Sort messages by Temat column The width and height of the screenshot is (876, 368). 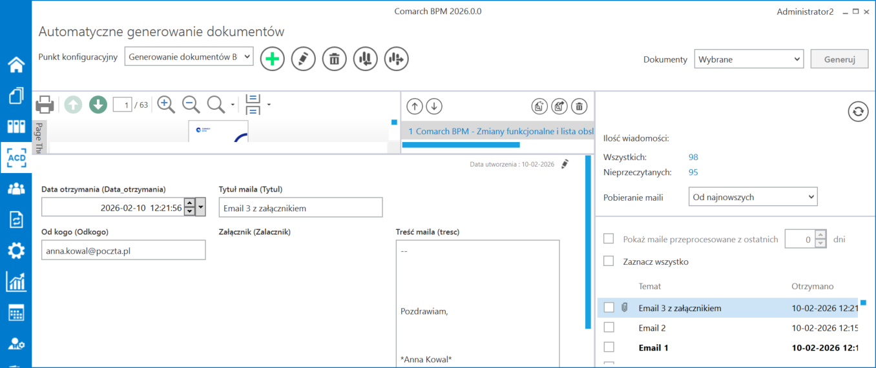pyautogui.click(x=650, y=286)
